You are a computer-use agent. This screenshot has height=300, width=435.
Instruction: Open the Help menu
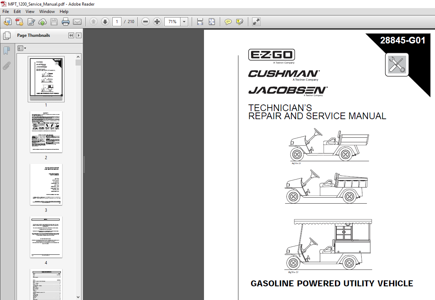click(x=64, y=12)
